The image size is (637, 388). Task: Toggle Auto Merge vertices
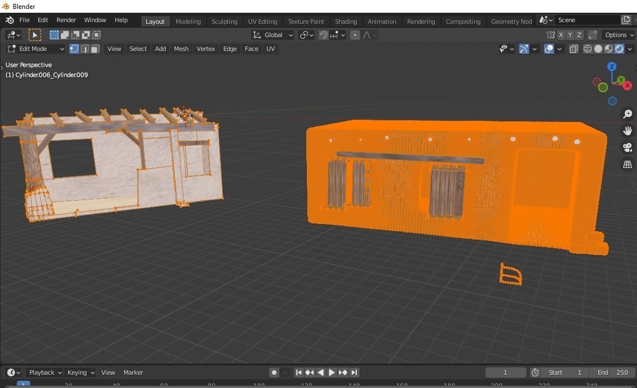coord(593,35)
